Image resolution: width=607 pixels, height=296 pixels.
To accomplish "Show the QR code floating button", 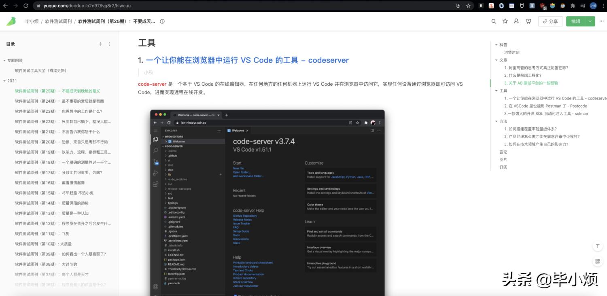I will (598, 261).
